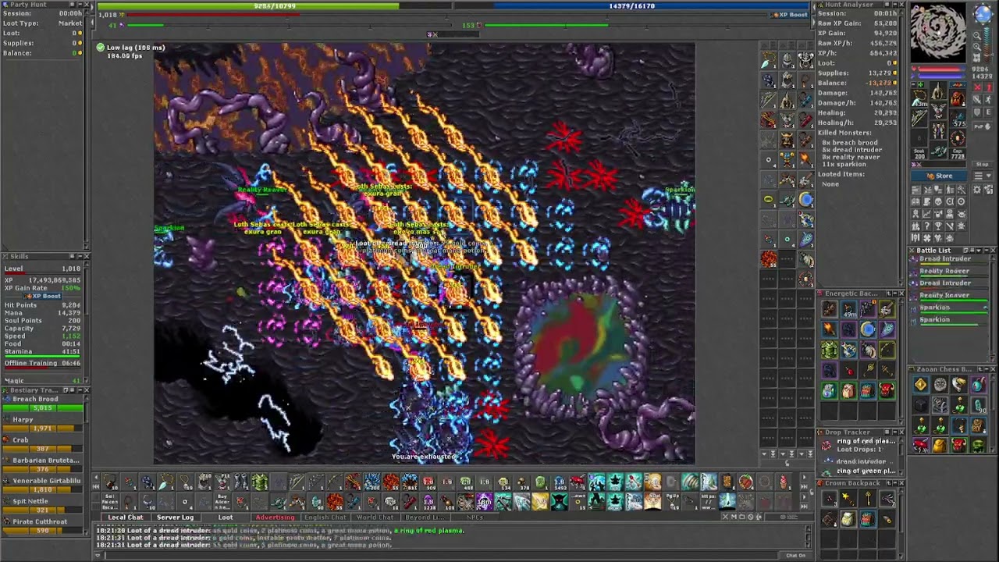Click the backpack slot in the inventory
Viewport: 999px width, 562px height.
click(x=958, y=98)
